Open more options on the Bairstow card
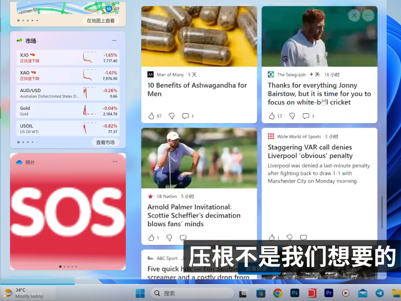This screenshot has height=301, width=401. [368, 16]
